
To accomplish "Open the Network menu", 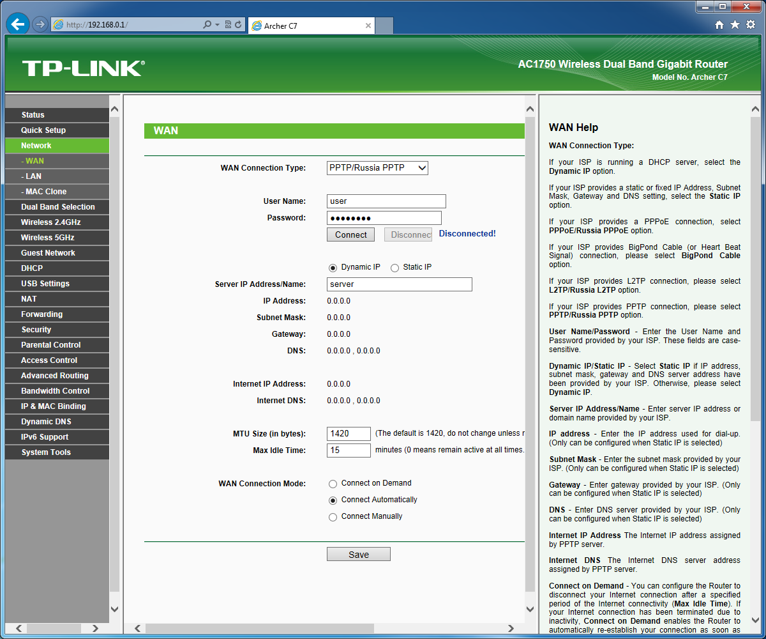I will [x=57, y=146].
